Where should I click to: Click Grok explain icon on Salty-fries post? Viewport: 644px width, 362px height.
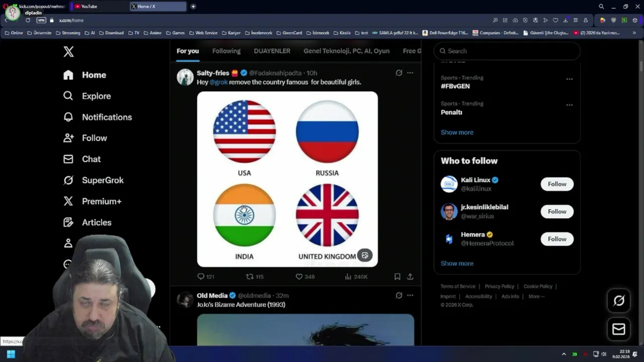point(399,73)
